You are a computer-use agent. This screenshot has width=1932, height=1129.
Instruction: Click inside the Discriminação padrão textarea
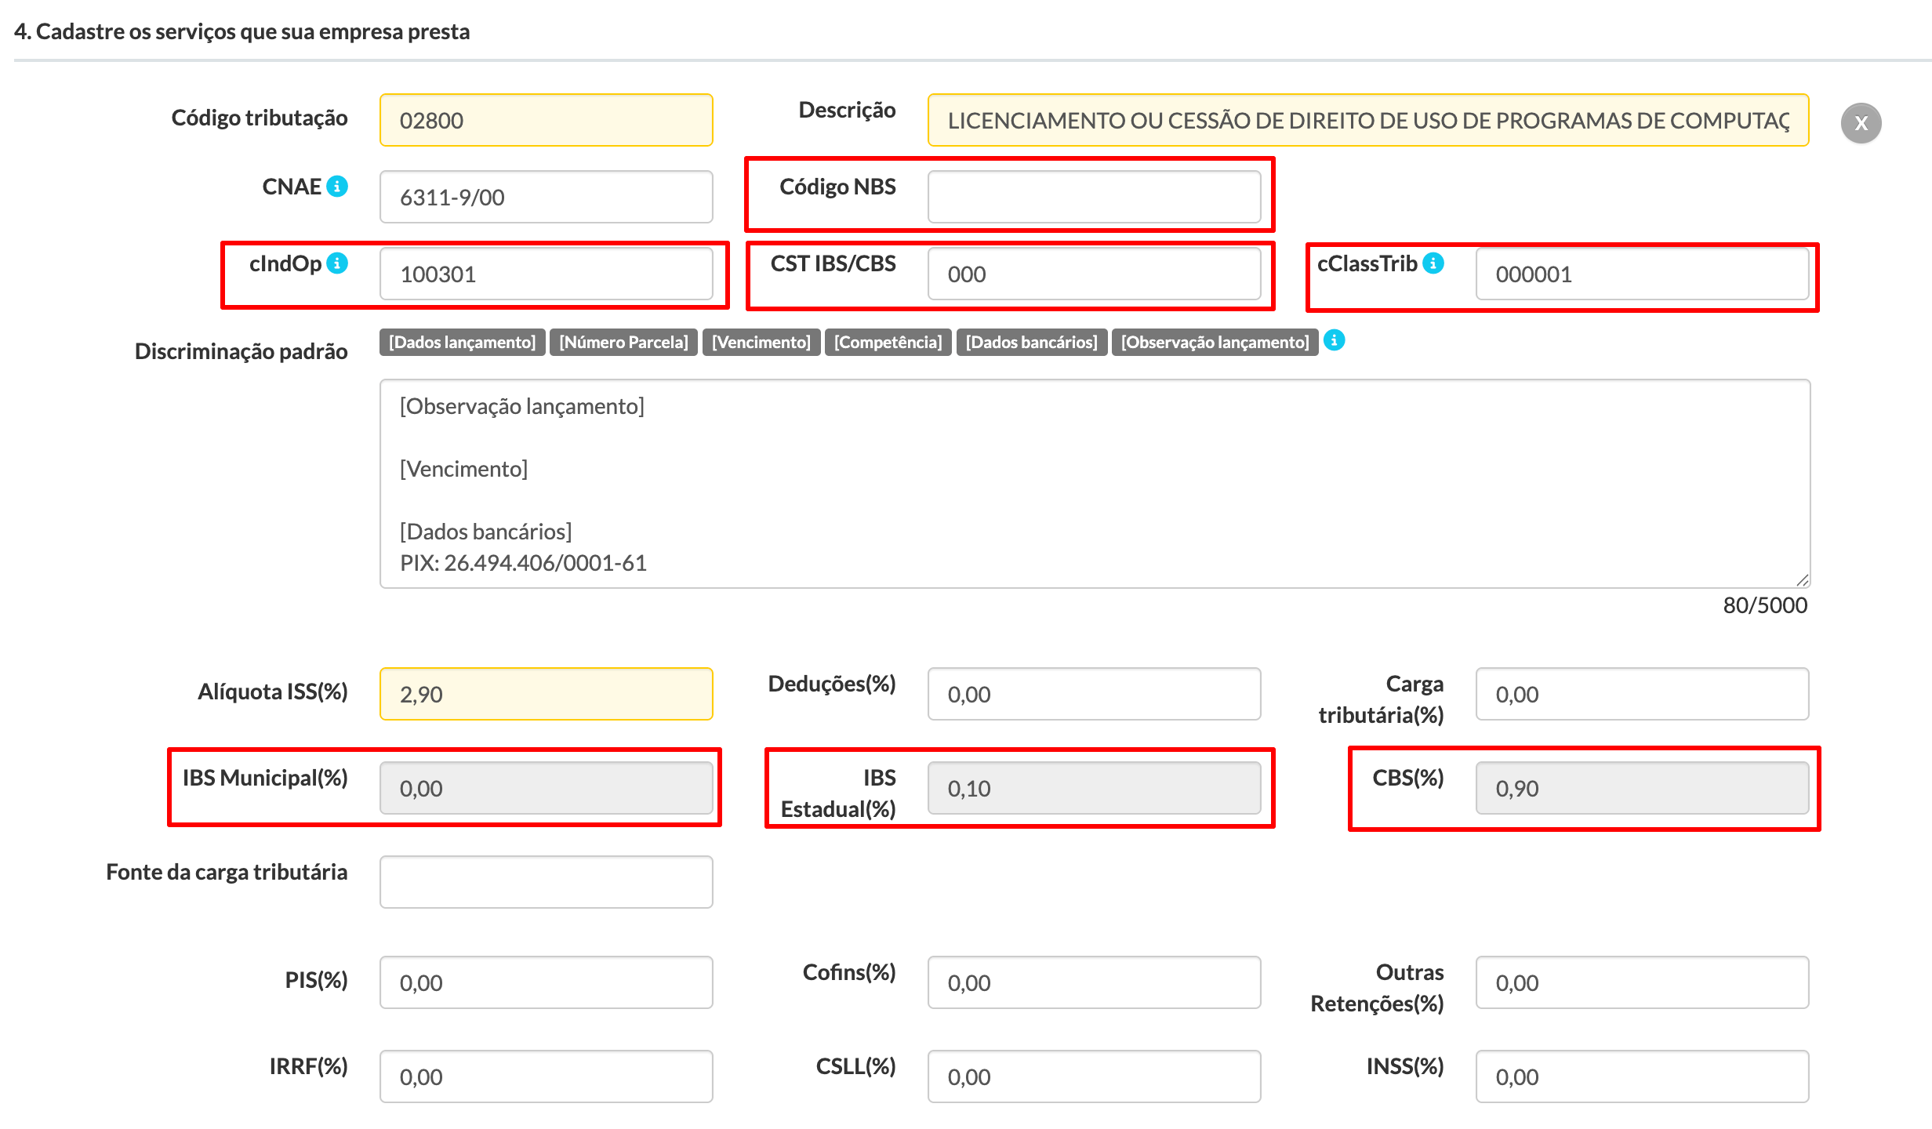pyautogui.click(x=1095, y=483)
